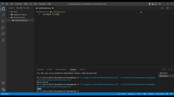Close the terminal panel
174x97 pixels.
tap(172, 70)
